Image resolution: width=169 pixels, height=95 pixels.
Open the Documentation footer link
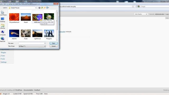pyautogui.click(x=28, y=90)
